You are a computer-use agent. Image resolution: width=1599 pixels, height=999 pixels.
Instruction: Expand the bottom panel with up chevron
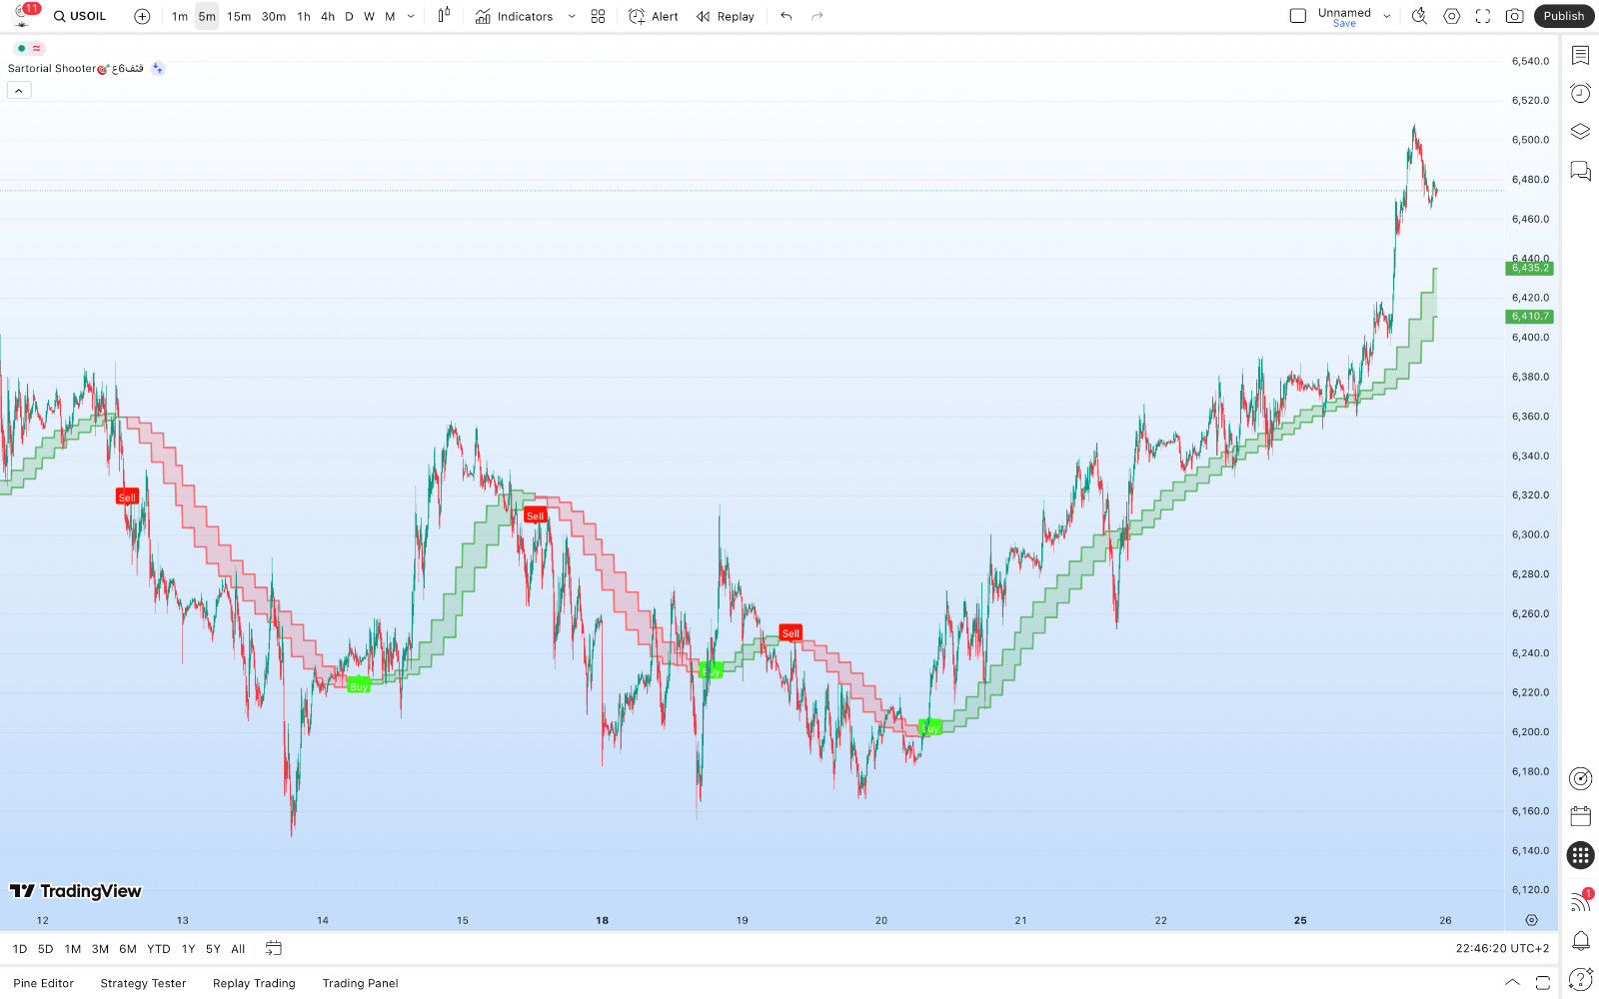[x=1513, y=983]
